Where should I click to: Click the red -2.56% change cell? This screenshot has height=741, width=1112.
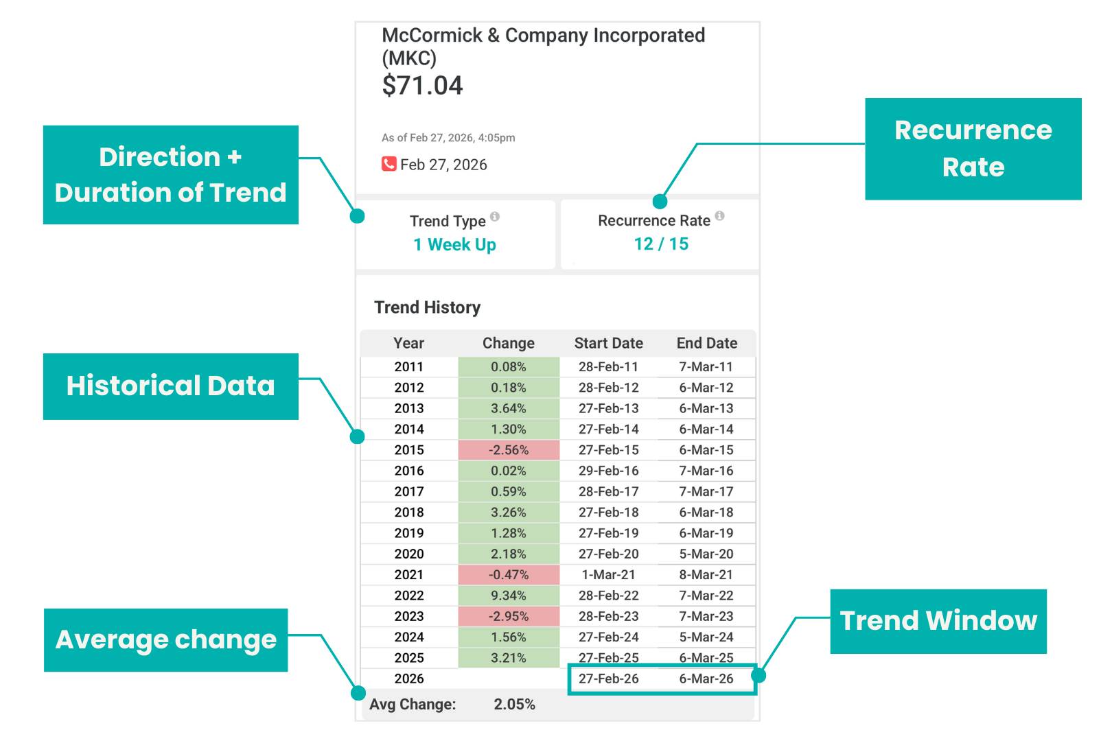tap(509, 450)
